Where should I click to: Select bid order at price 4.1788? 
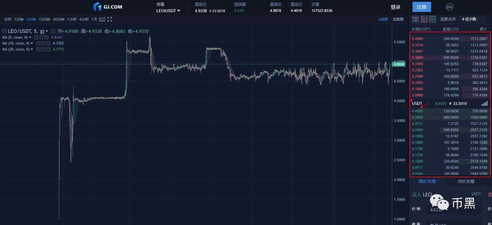pyautogui.click(x=450, y=148)
